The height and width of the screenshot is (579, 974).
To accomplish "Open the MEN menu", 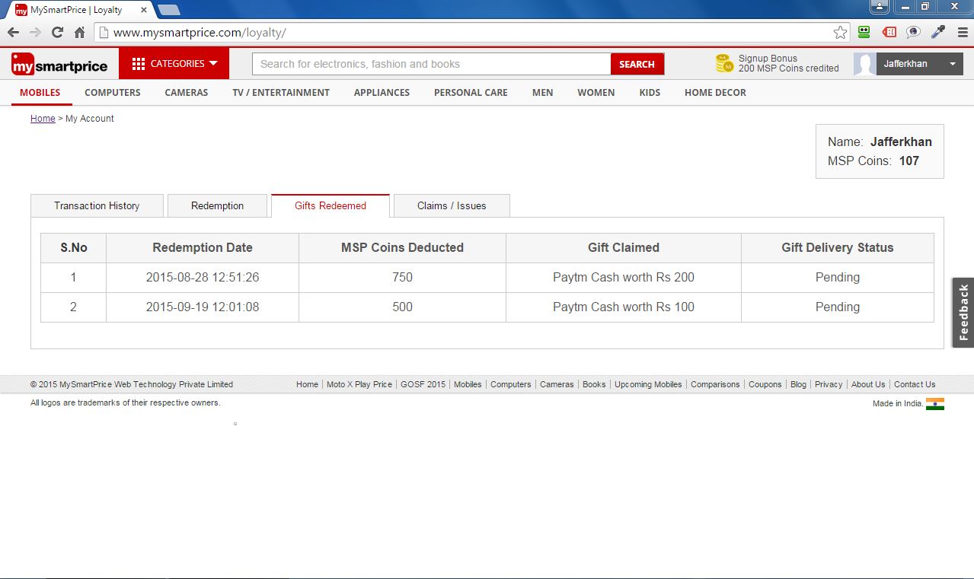I will (x=543, y=92).
